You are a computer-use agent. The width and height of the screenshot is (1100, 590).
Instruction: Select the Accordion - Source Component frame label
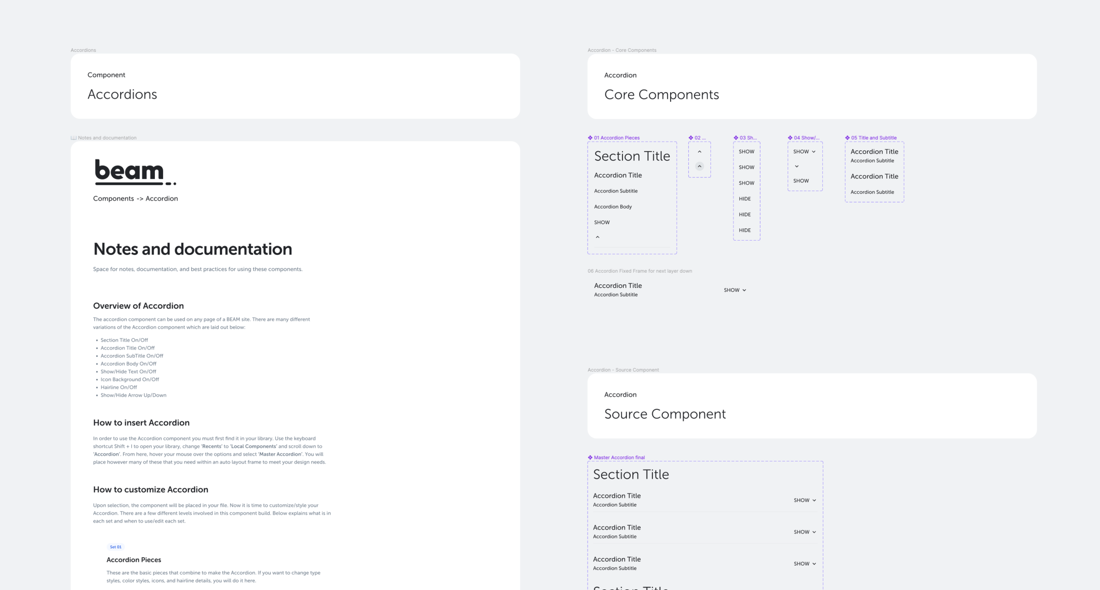click(x=623, y=370)
